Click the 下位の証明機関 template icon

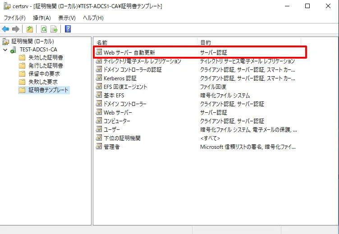(99, 138)
